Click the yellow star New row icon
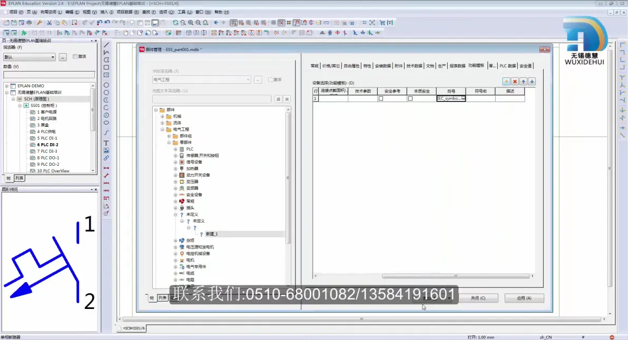 click(506, 82)
